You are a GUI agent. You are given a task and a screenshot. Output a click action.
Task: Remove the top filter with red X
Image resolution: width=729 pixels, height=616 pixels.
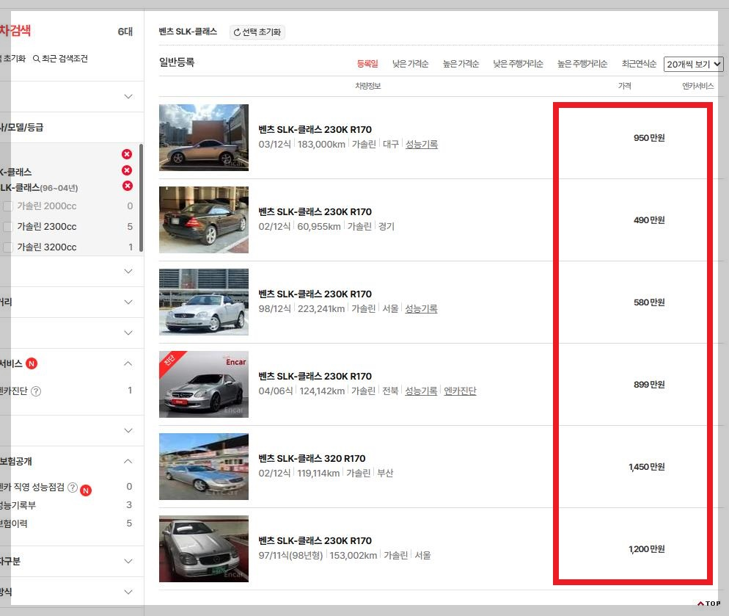click(x=127, y=154)
